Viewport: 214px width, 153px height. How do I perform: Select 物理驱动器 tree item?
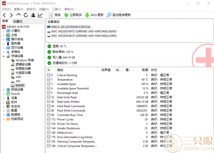tap(23, 69)
